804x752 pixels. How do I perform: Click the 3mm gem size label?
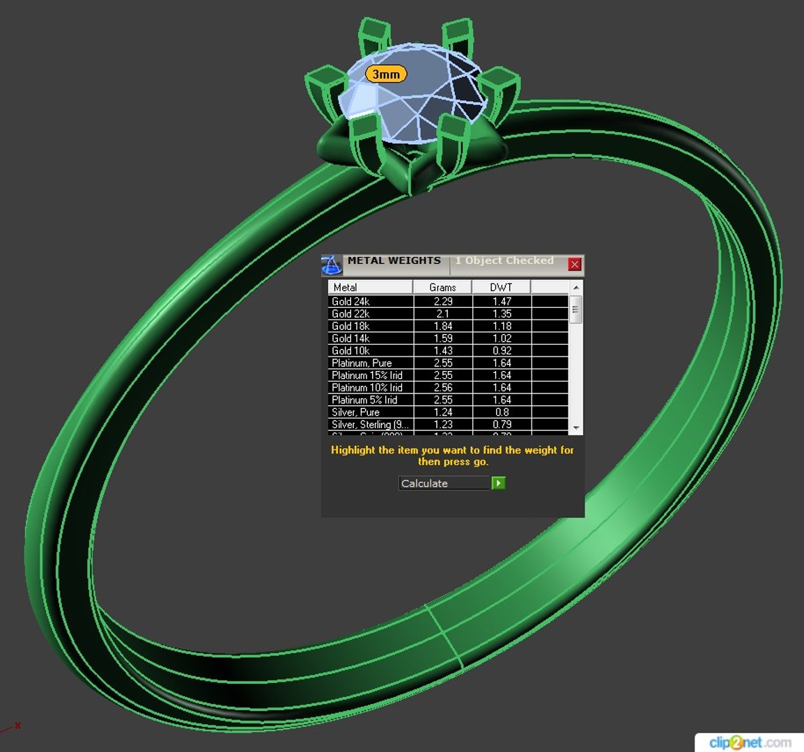point(386,74)
